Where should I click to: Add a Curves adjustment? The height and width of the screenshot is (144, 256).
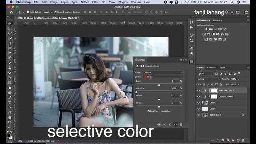(215, 29)
